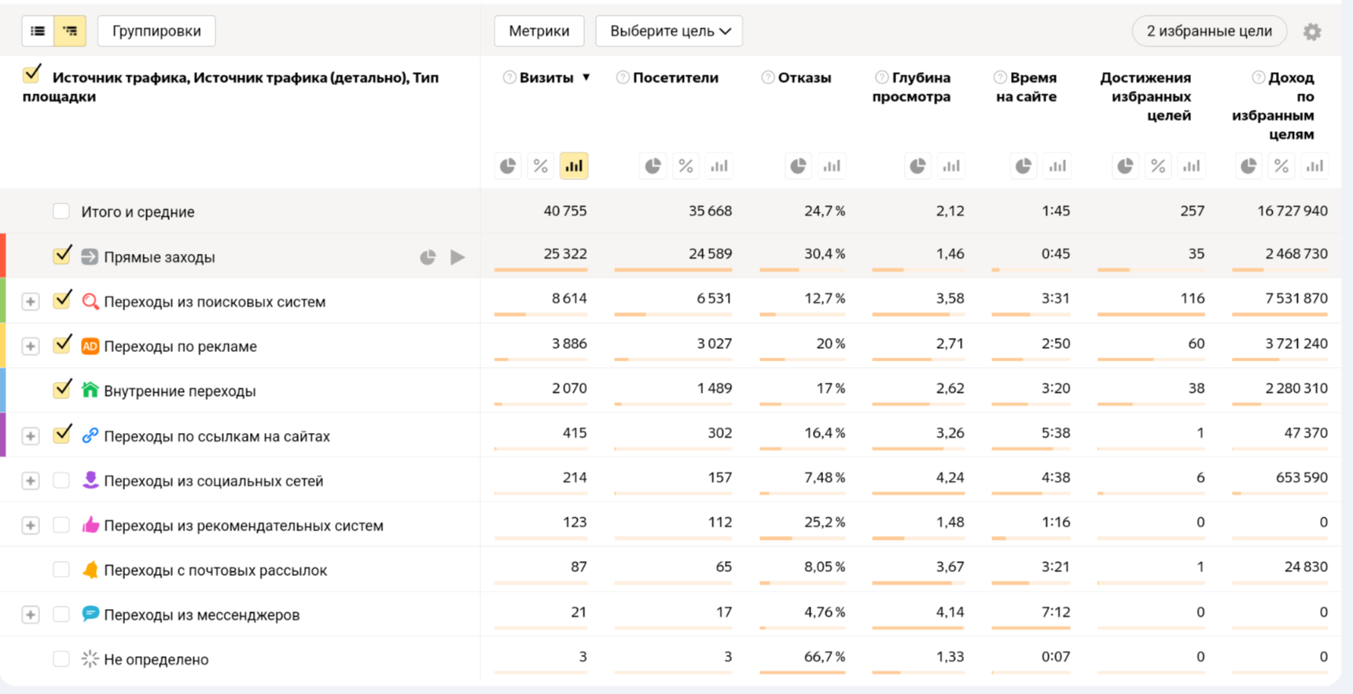Show pie chart for Отказы column
The height and width of the screenshot is (694, 1353).
[x=798, y=166]
